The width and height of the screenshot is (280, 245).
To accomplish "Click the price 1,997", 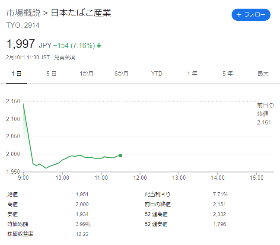I will click(21, 44).
